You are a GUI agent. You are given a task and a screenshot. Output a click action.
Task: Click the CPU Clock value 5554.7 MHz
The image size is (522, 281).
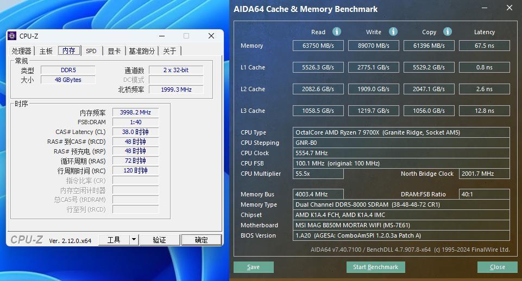[401, 153]
